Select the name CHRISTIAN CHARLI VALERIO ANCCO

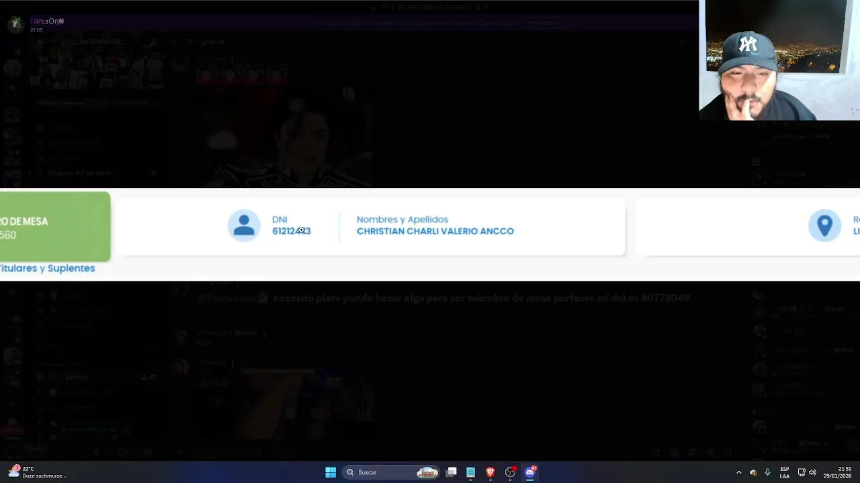tap(435, 231)
